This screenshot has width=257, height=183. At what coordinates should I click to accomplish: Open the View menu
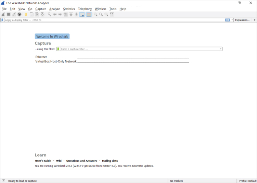[22, 9]
